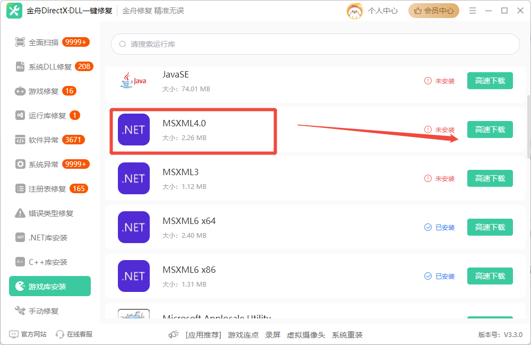
Task: Download MSXML4.0 with 高速下载 button
Action: tap(490, 130)
